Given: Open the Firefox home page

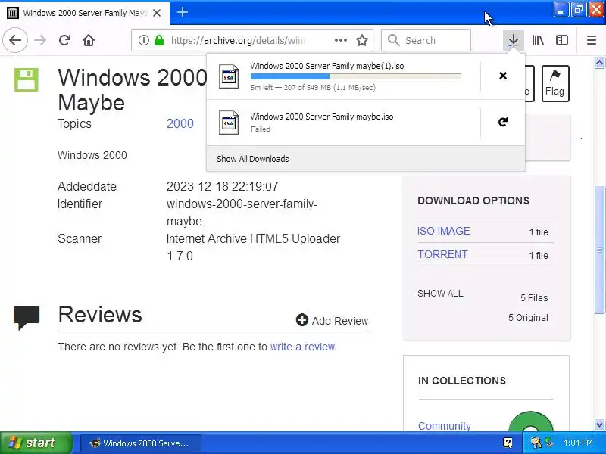Looking at the screenshot, I should [x=89, y=40].
